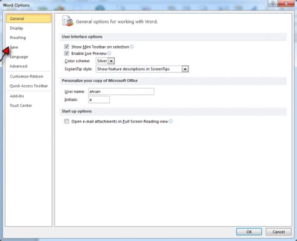Viewport: 297px width, 241px height.
Task: Click the Help question mark button
Action: click(x=273, y=3)
